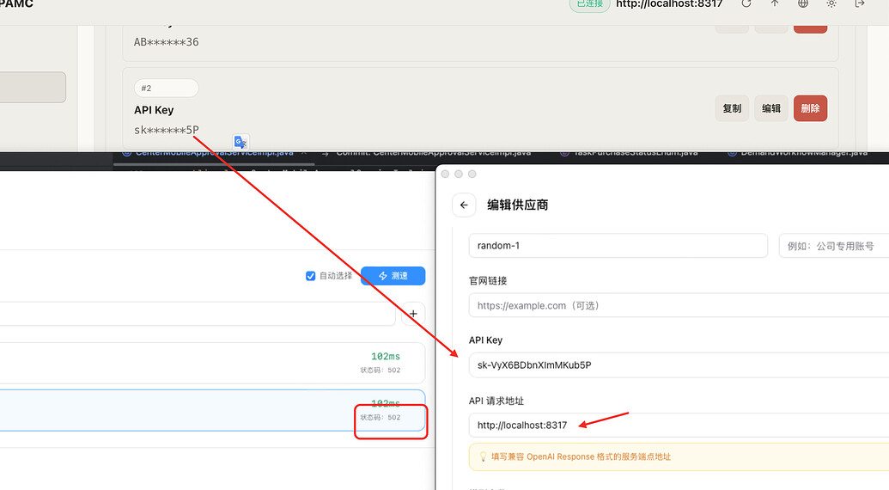Click the logout icon in the top bar
Viewport: 889px width, 490px height.
(860, 3)
